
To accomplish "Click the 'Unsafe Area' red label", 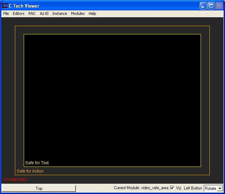I will [x=15, y=179].
